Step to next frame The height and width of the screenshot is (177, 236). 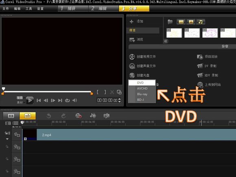click(53, 101)
